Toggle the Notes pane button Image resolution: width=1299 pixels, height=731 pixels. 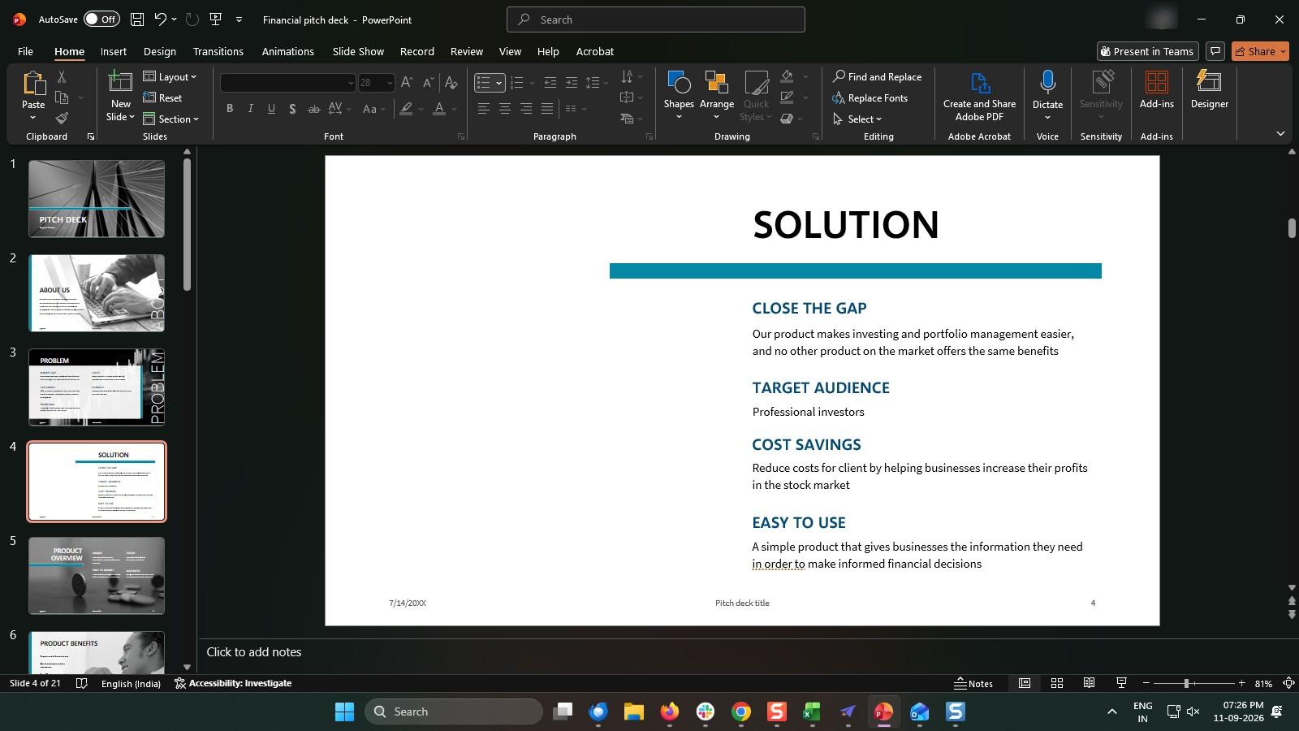point(973,683)
